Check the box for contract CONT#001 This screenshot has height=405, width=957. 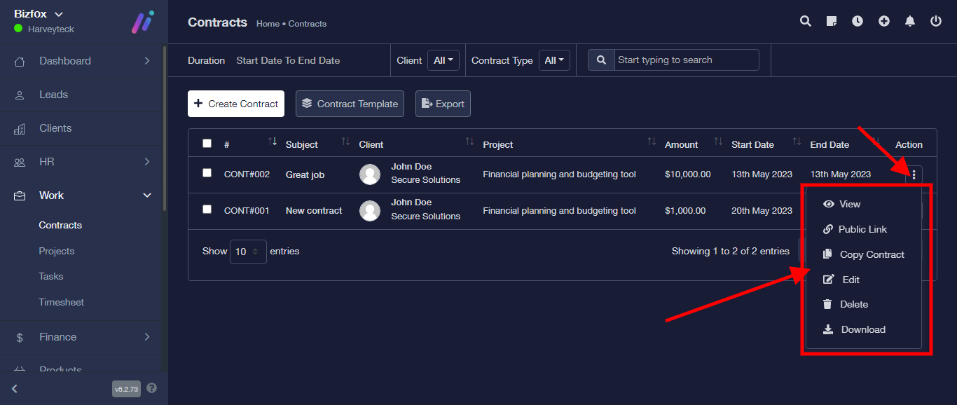coord(207,210)
